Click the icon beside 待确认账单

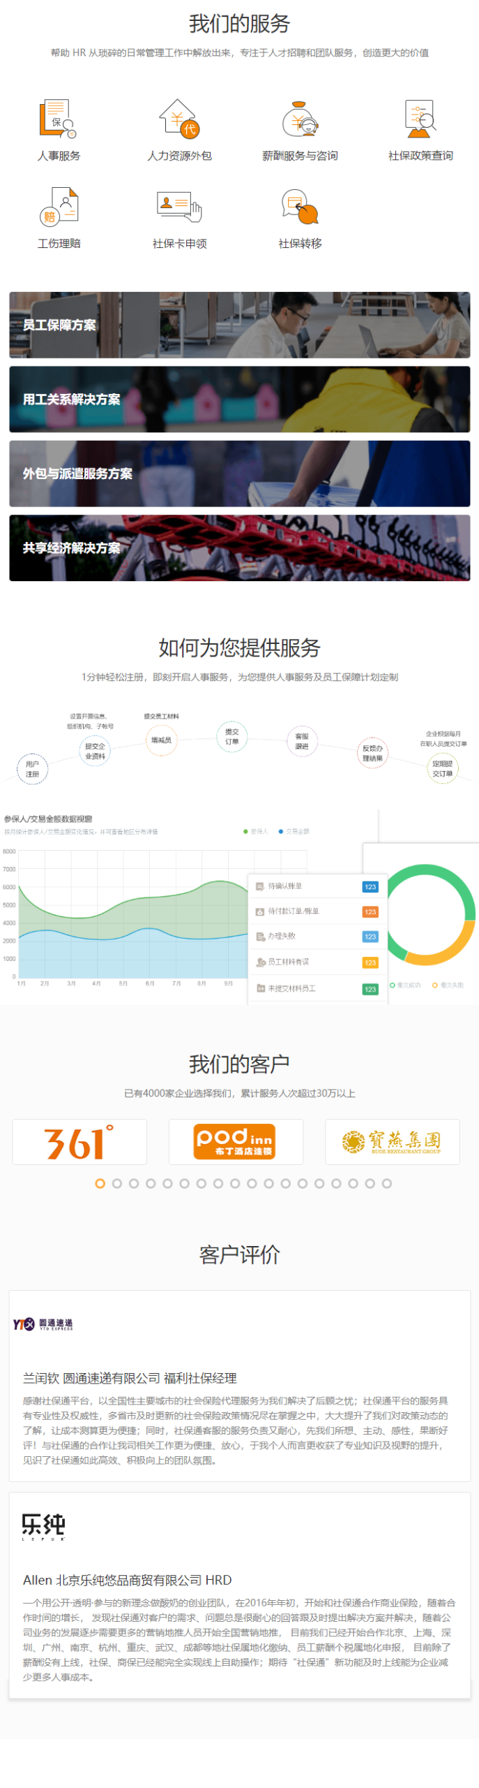tap(260, 886)
